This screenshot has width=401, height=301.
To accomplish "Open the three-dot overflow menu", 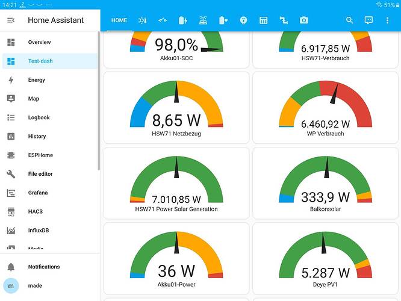I will [x=387, y=20].
